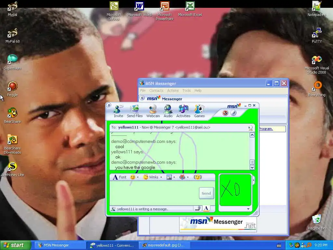Click the Mypal desktop icon
This screenshot has height=250, width=333.
12,9
